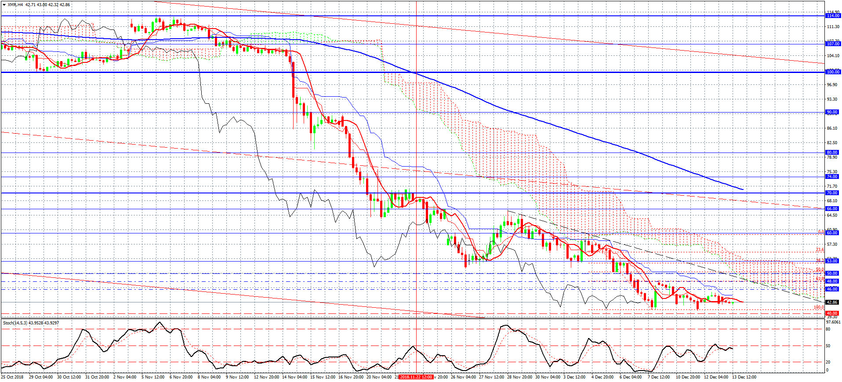Select the XMR,H4 chart title text
Image resolution: width=842 pixels, height=382 pixels.
[x=15, y=5]
